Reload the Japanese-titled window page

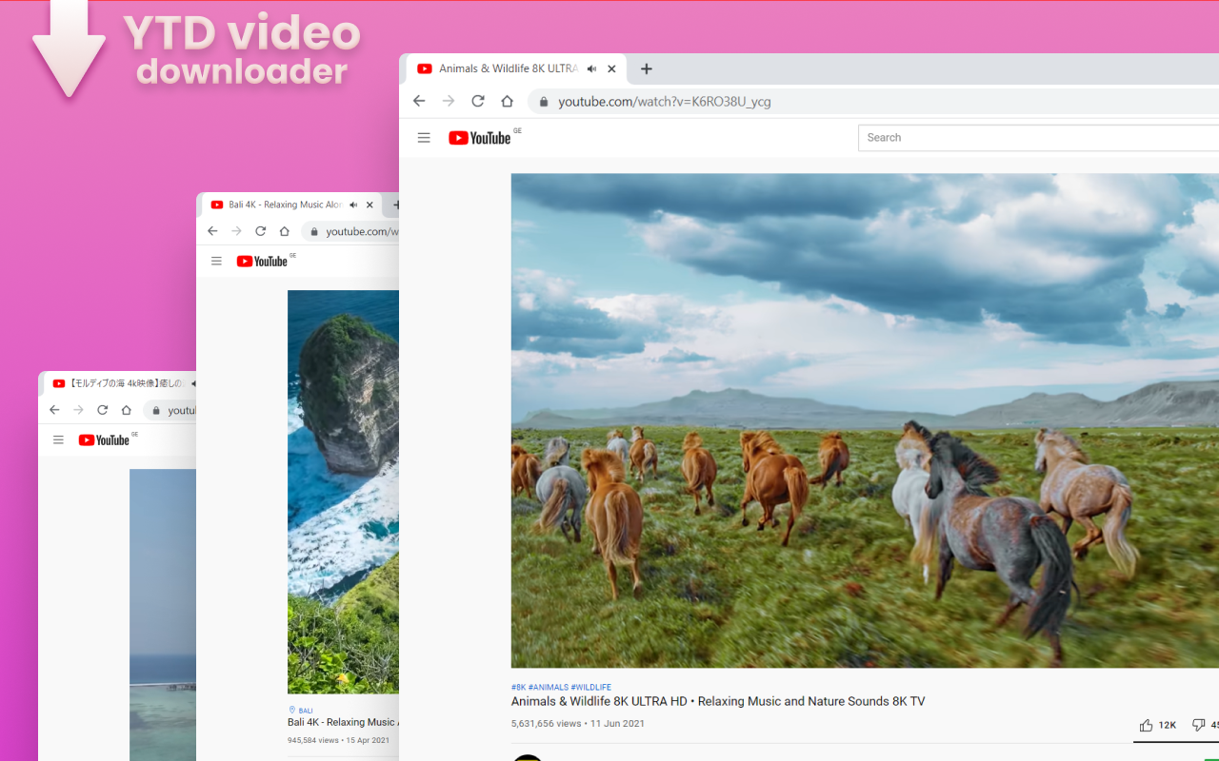click(102, 410)
